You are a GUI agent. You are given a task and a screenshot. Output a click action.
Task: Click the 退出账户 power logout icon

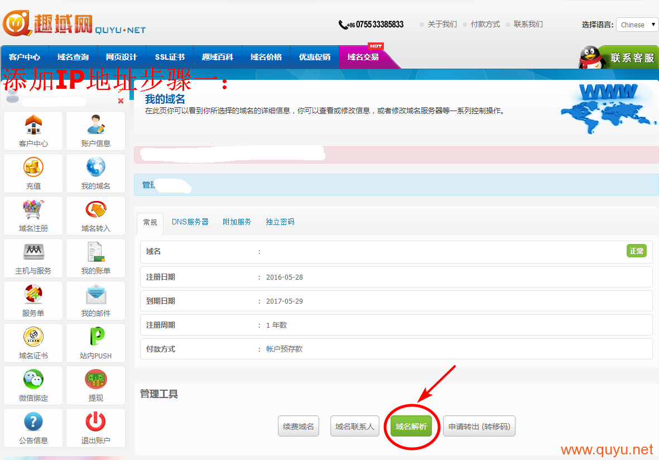pyautogui.click(x=96, y=422)
